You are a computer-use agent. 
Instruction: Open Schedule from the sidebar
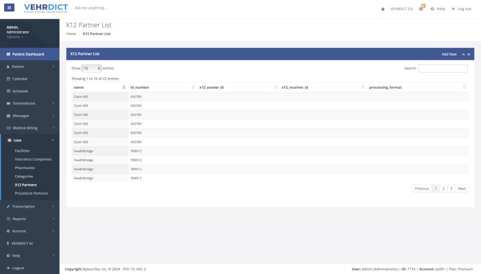click(20, 91)
